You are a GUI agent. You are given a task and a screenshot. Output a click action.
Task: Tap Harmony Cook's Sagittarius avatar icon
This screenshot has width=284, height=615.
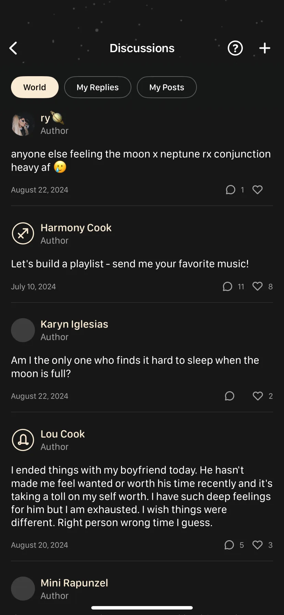(23, 234)
